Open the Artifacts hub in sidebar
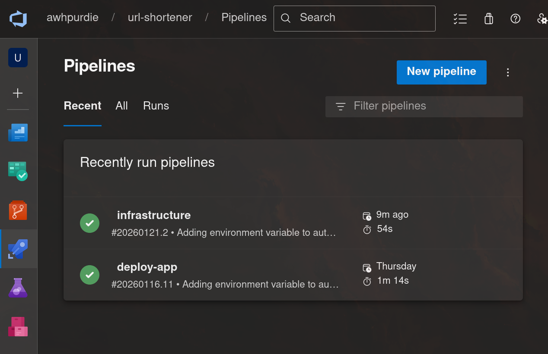The width and height of the screenshot is (548, 354). pyautogui.click(x=18, y=326)
